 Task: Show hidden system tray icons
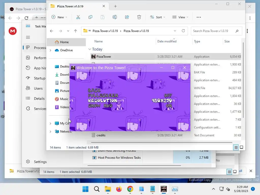pos(213,189)
